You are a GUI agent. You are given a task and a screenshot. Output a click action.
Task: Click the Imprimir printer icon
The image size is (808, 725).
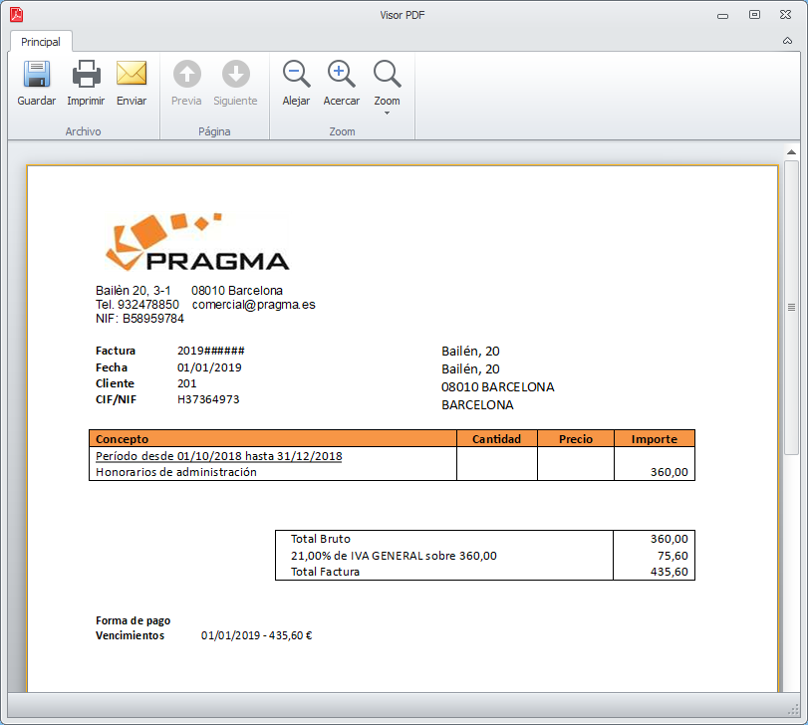[86, 74]
